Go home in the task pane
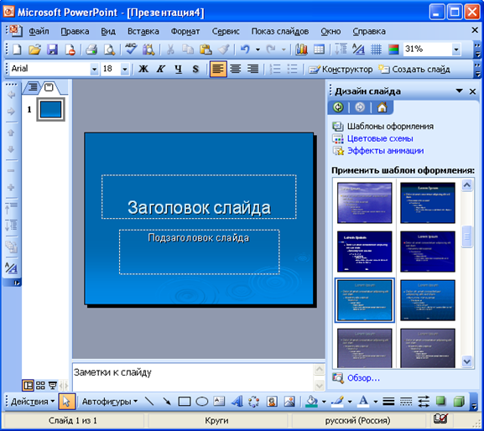This screenshot has height=431, width=484. 382,107
